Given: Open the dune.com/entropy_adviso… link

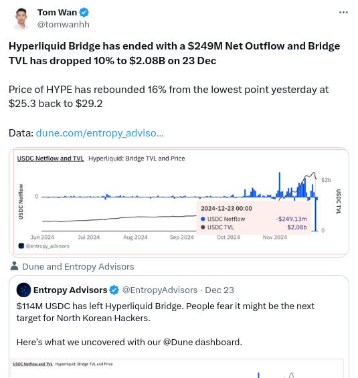Looking at the screenshot, I should point(100,133).
